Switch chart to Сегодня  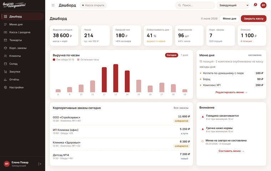click(172, 55)
